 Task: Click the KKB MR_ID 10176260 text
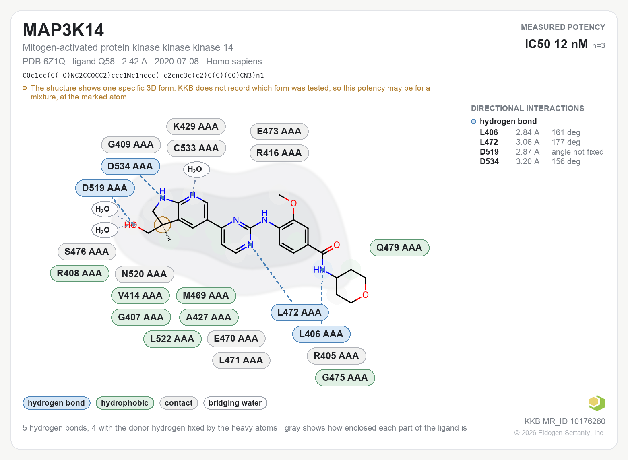click(x=565, y=421)
